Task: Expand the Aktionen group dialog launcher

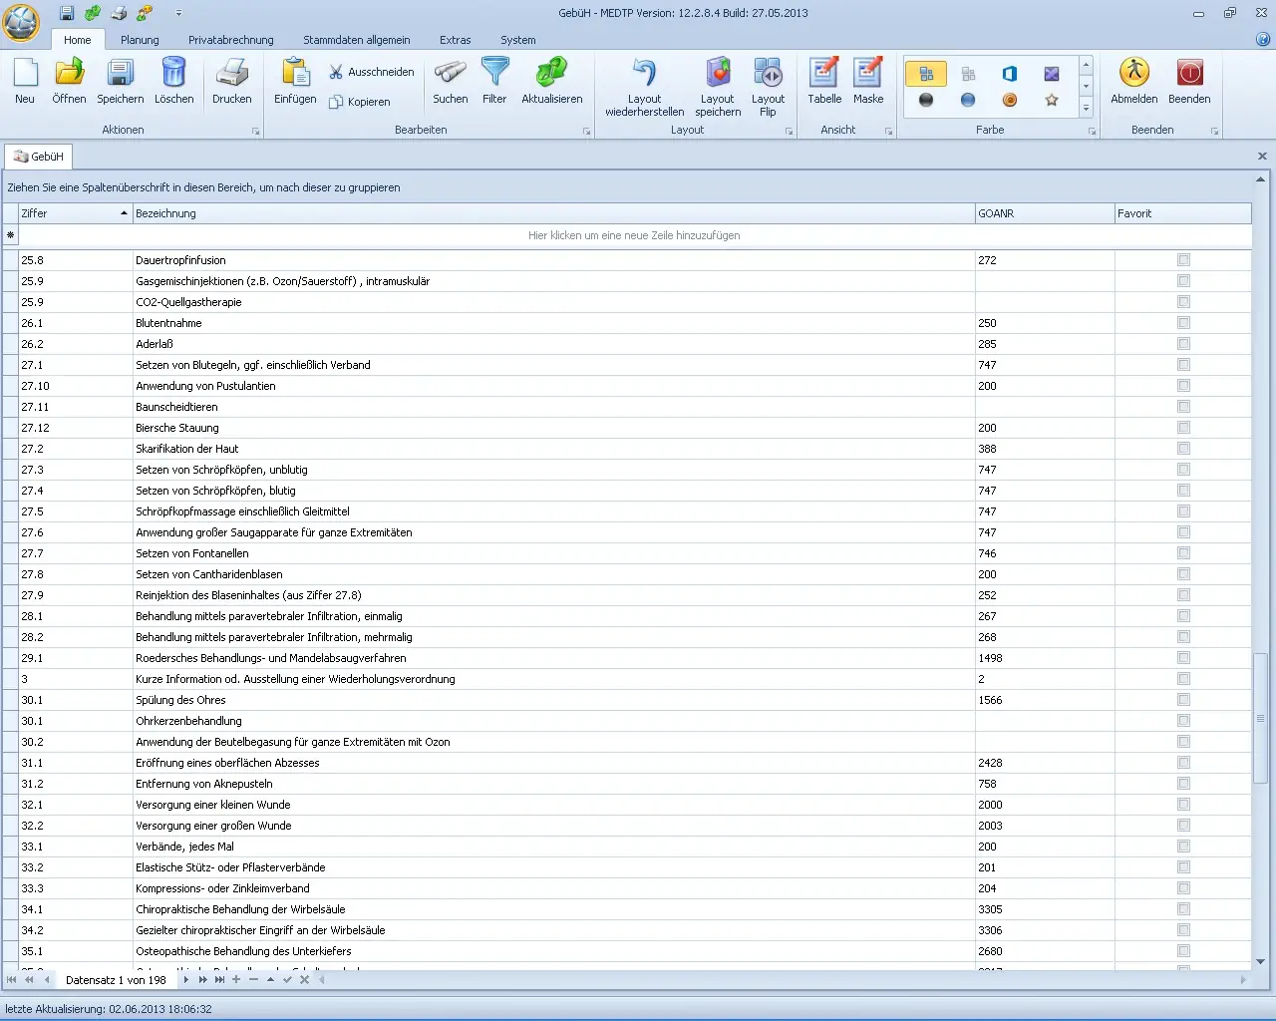Action: [x=255, y=131]
